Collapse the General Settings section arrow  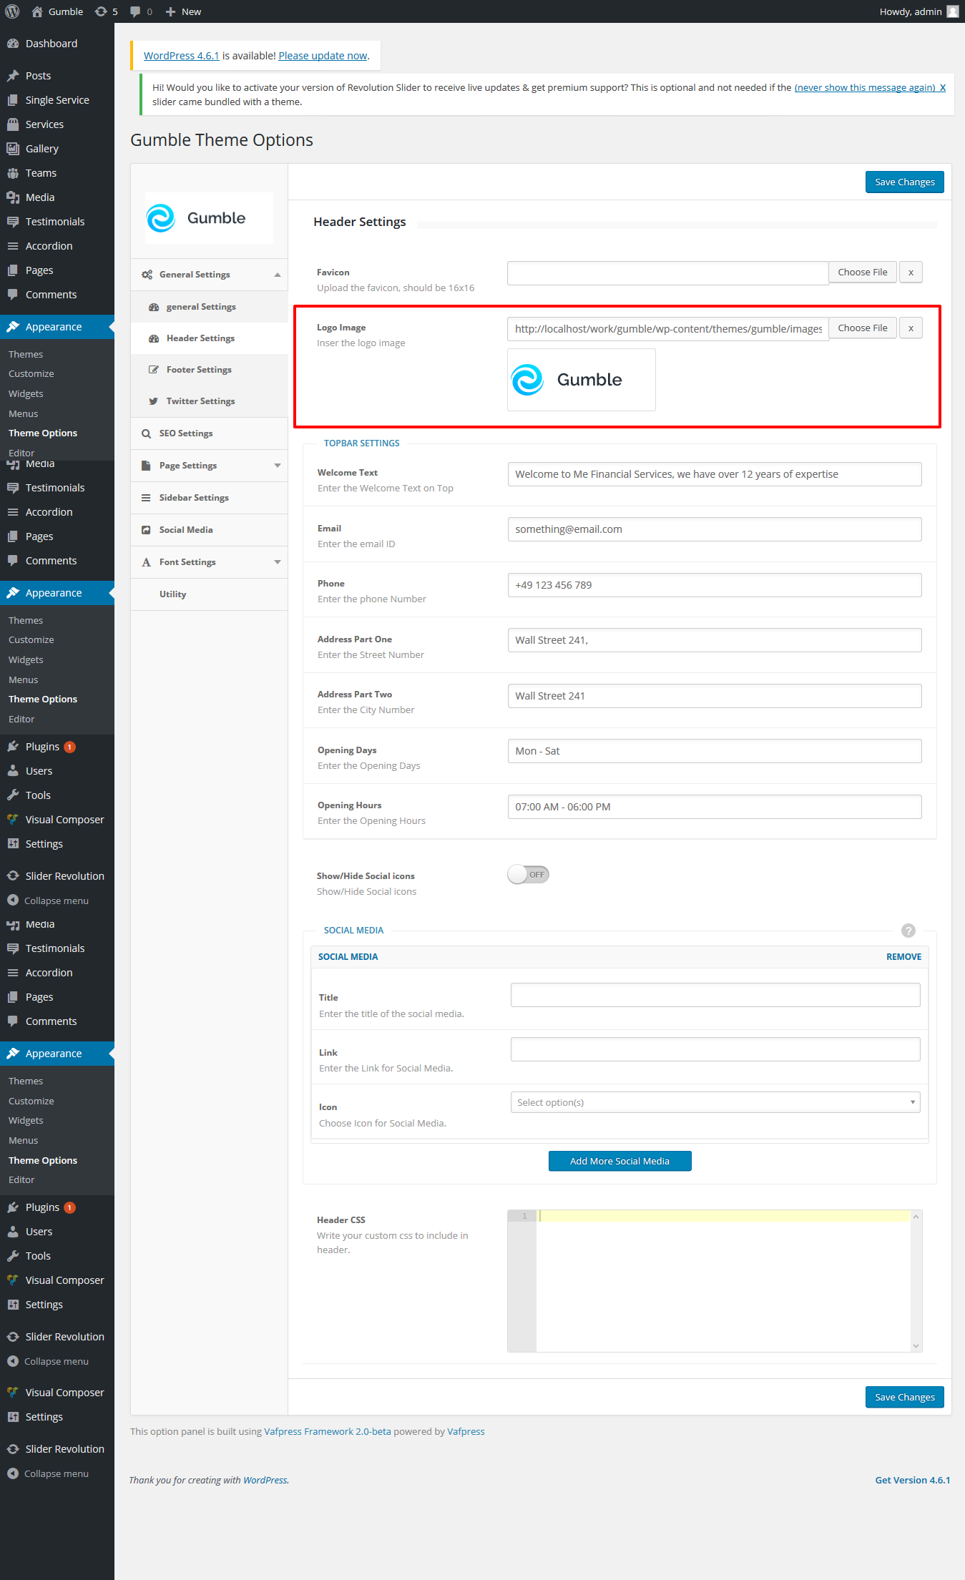[277, 275]
